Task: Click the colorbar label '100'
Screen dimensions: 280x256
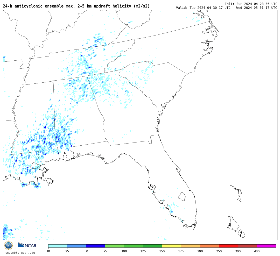Action: pyautogui.click(x=124, y=251)
